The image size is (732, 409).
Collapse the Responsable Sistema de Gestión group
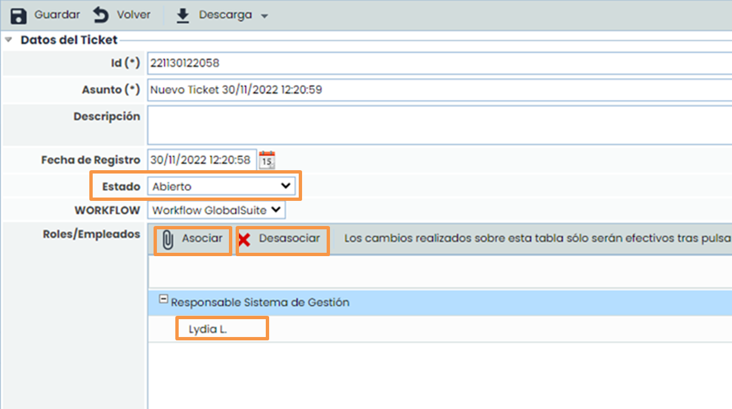pos(163,299)
